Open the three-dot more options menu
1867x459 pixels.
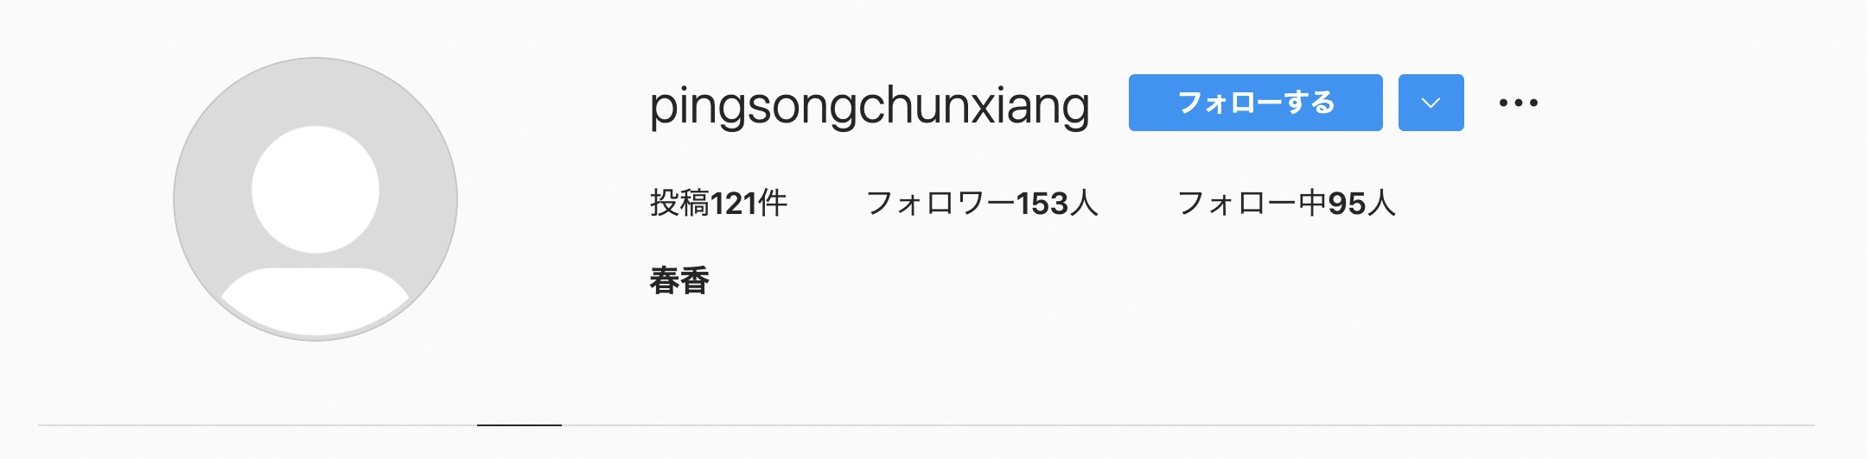coord(1519,103)
